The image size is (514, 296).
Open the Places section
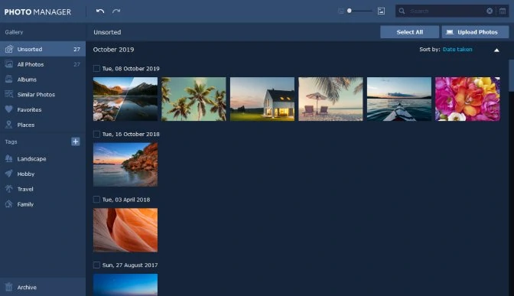pyautogui.click(x=43, y=125)
